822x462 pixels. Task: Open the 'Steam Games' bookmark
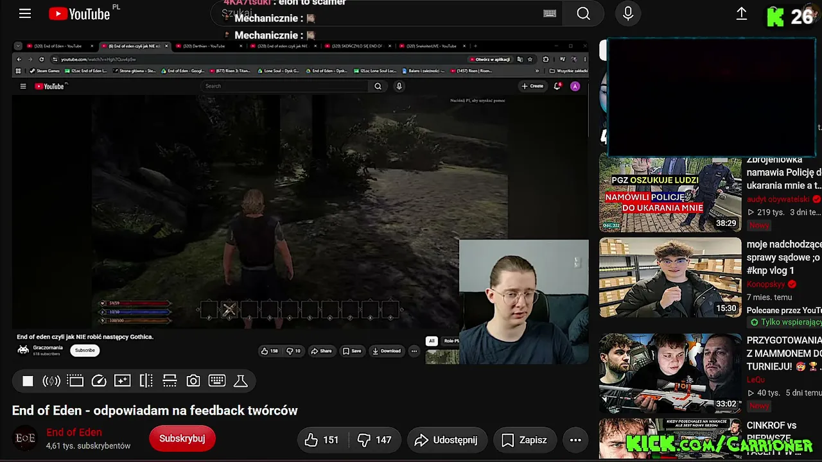pyautogui.click(x=44, y=71)
